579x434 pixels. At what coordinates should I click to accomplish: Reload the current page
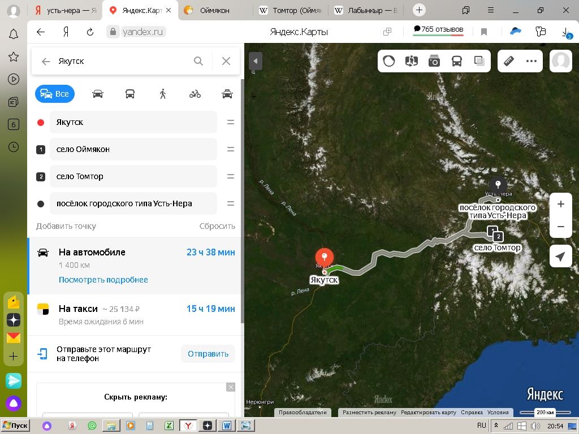click(90, 32)
